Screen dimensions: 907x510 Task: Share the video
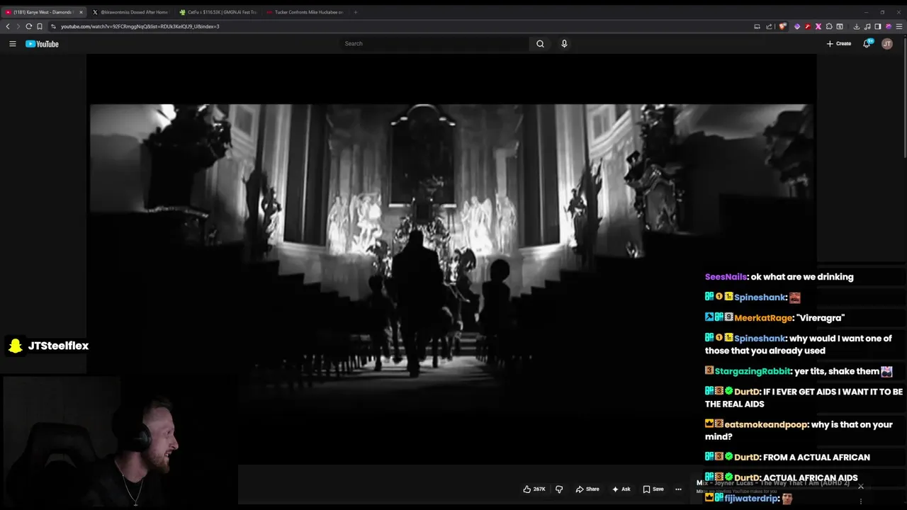coord(587,489)
